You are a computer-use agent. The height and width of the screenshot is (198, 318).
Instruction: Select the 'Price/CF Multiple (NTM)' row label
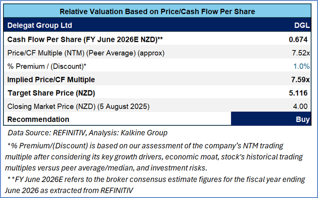86,53
